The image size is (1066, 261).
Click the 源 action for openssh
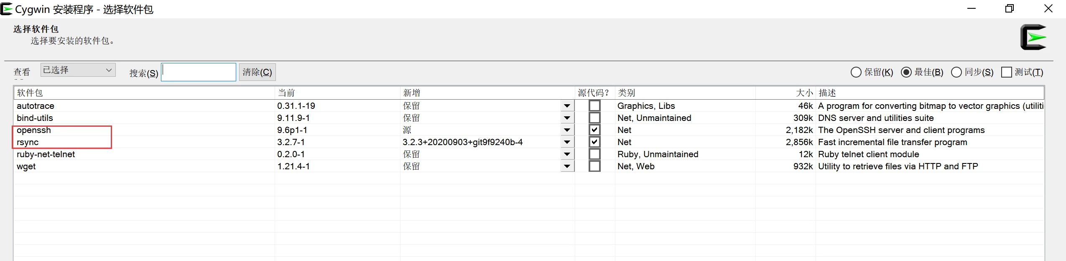(407, 130)
